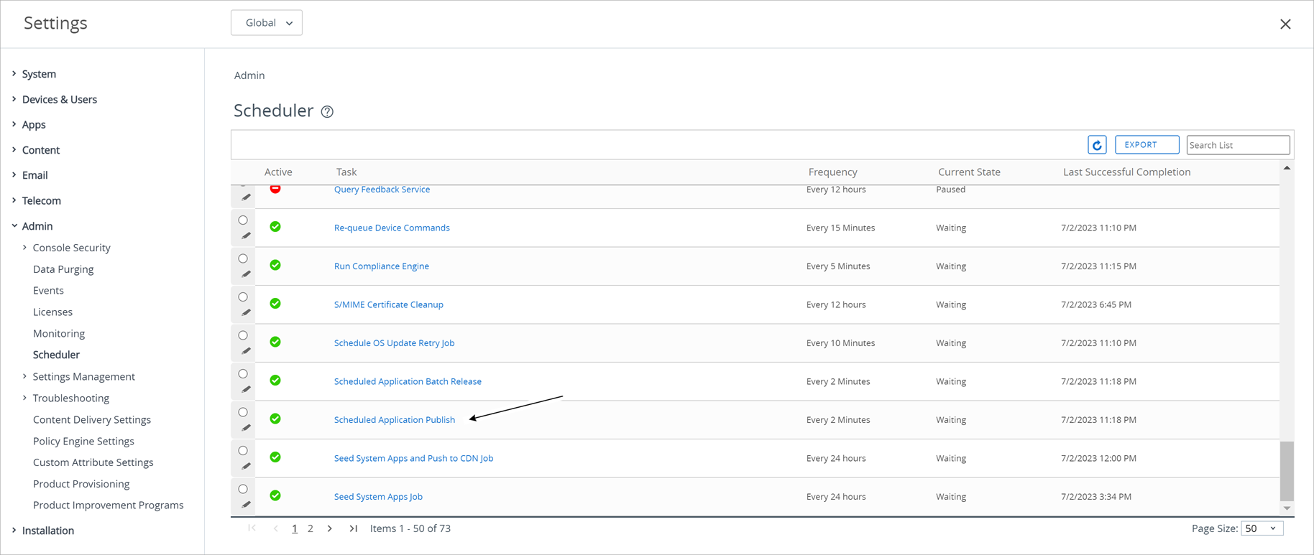Screen dimensions: 1314x555
Task: Sort by Frequency column header
Action: (832, 172)
